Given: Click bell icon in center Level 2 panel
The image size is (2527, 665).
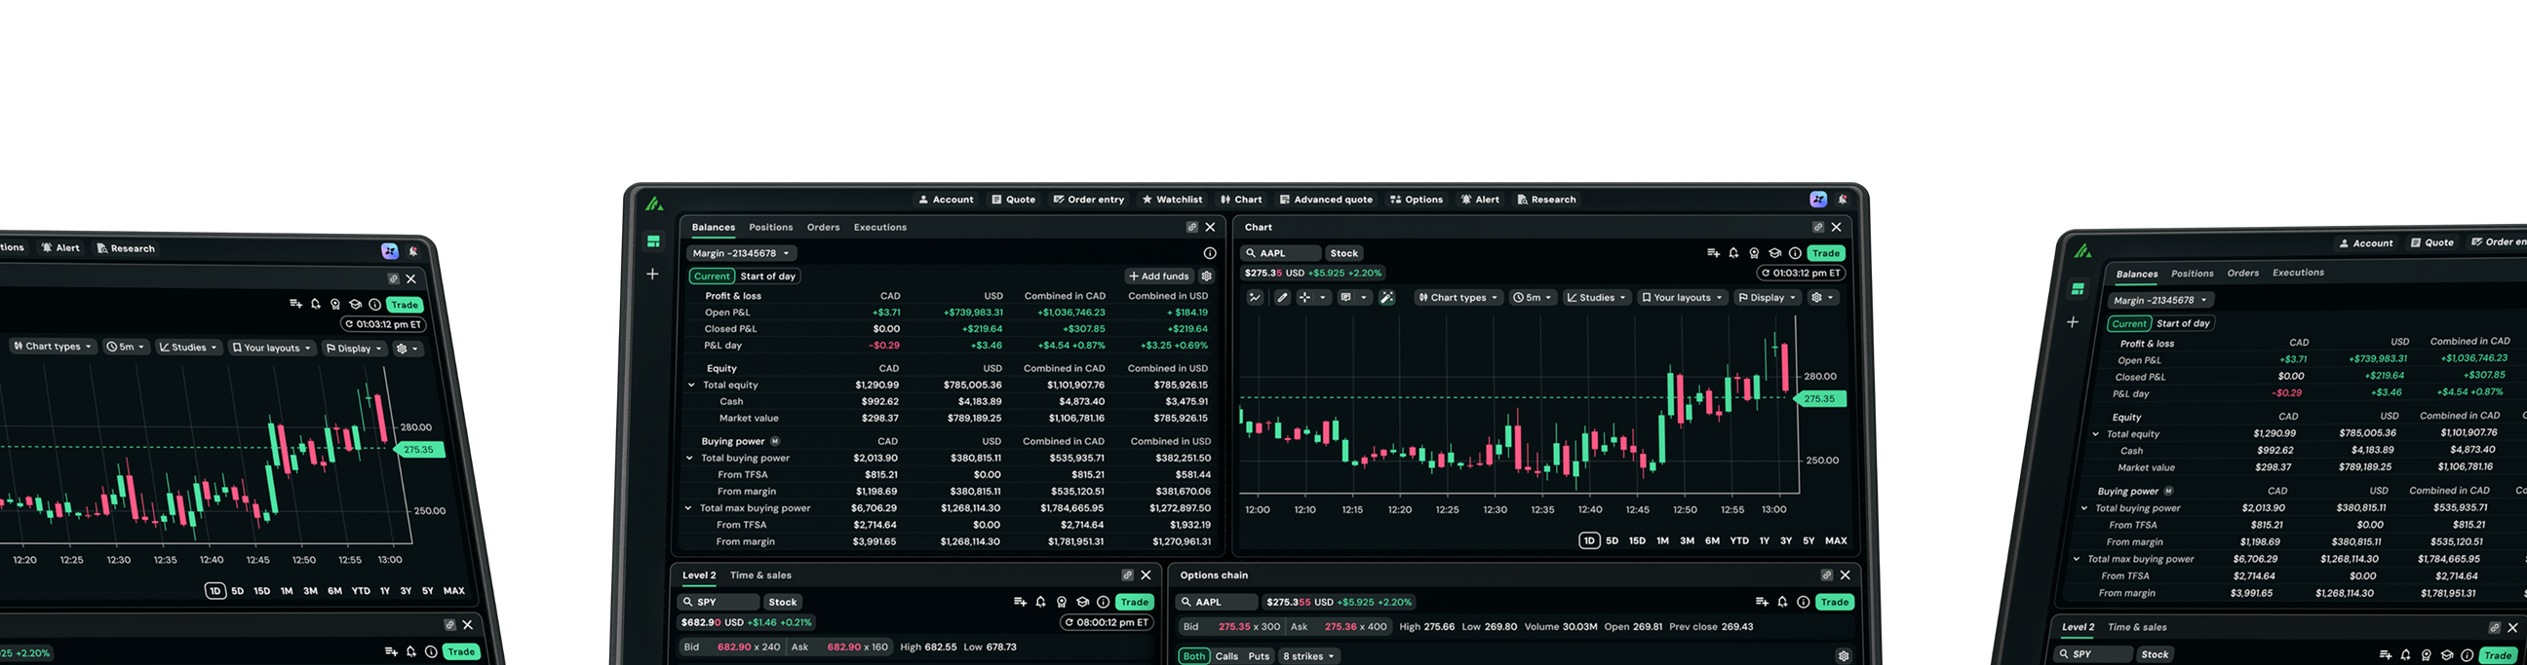Looking at the screenshot, I should tap(1041, 603).
